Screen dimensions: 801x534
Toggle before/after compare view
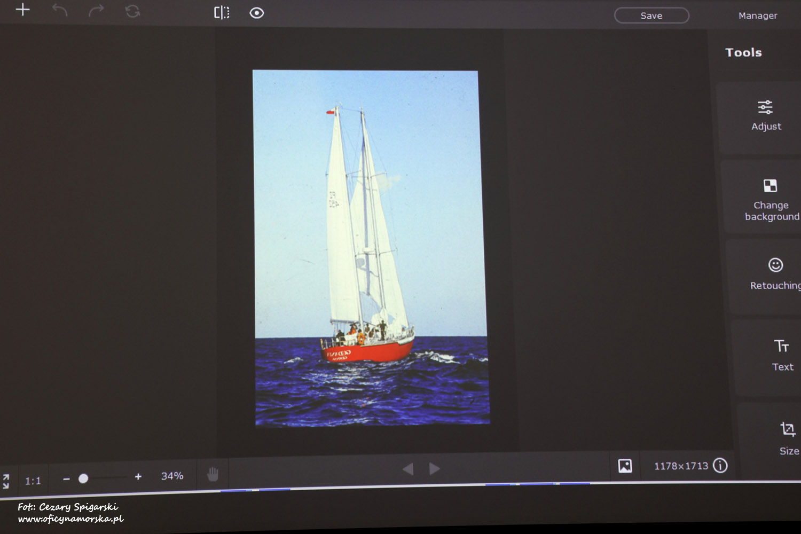[222, 13]
